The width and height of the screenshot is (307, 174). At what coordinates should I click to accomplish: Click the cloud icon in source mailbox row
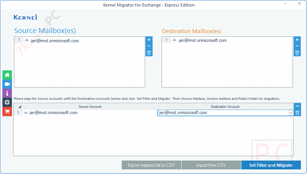27,40
